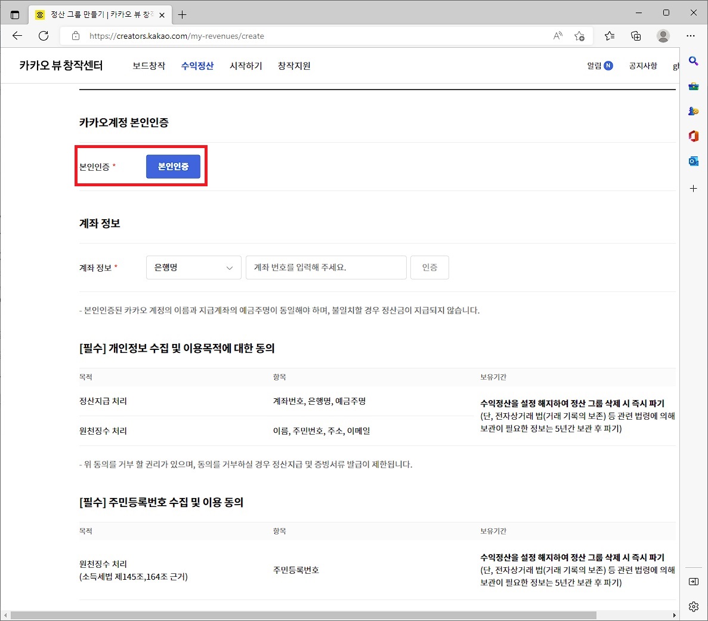
Task: Add page to favorites star icon
Action: tap(580, 36)
